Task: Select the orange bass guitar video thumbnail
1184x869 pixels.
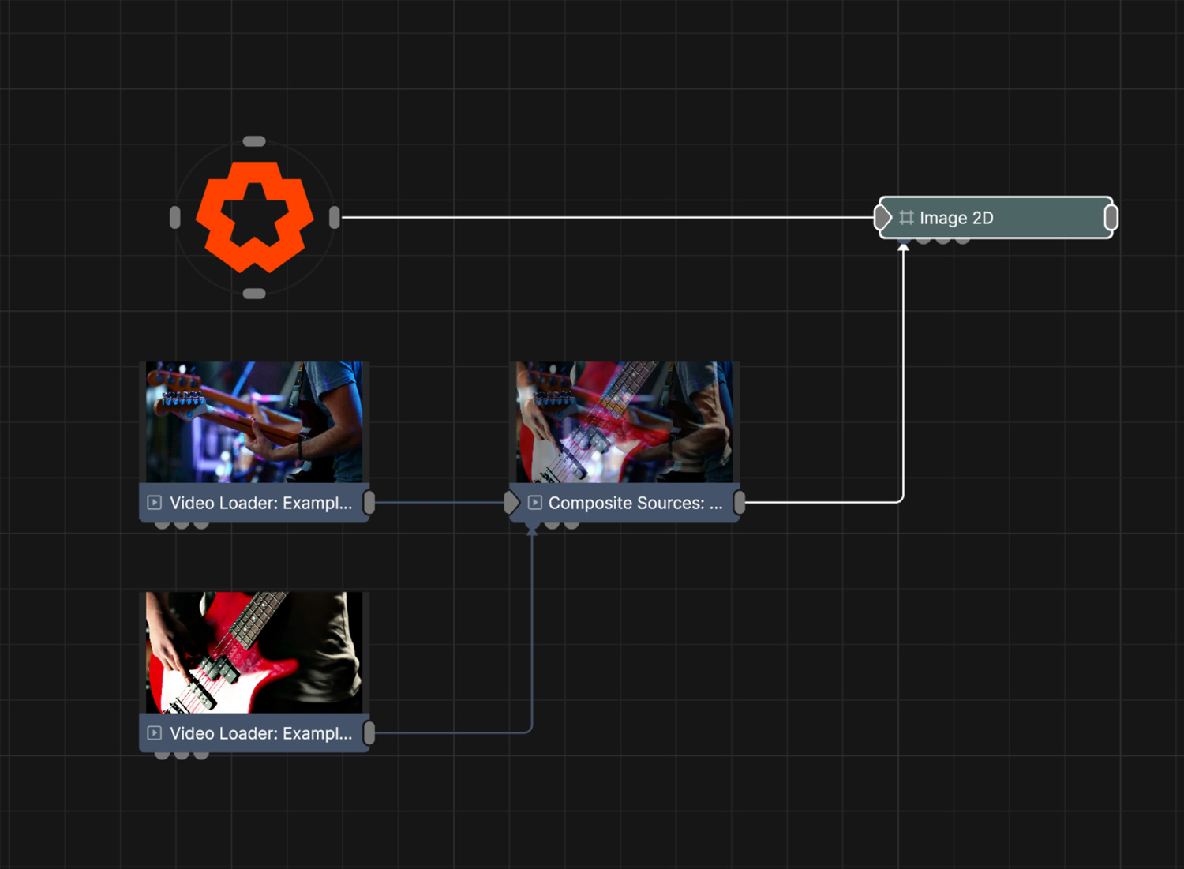Action: 254,422
